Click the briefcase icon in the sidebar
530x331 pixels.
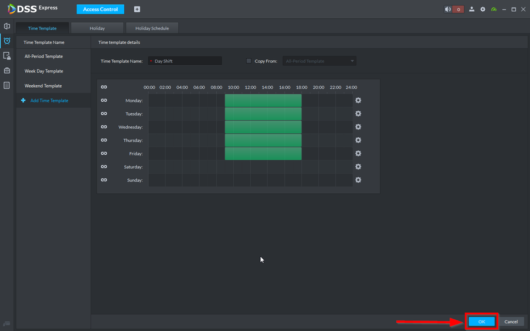(x=6, y=71)
